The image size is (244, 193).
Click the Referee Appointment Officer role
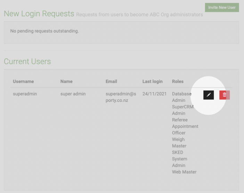point(185,126)
